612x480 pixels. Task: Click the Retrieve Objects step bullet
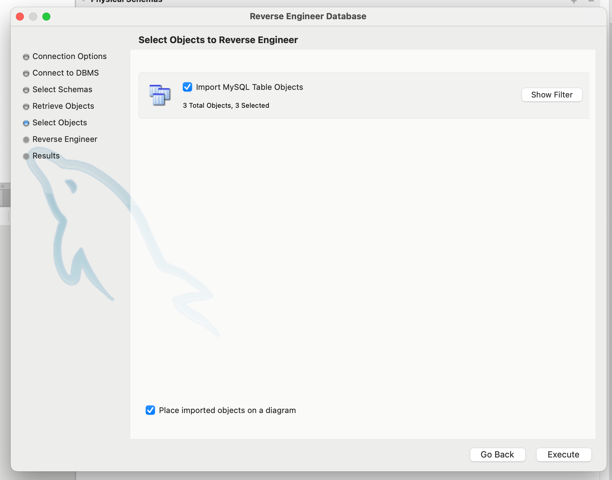point(26,107)
